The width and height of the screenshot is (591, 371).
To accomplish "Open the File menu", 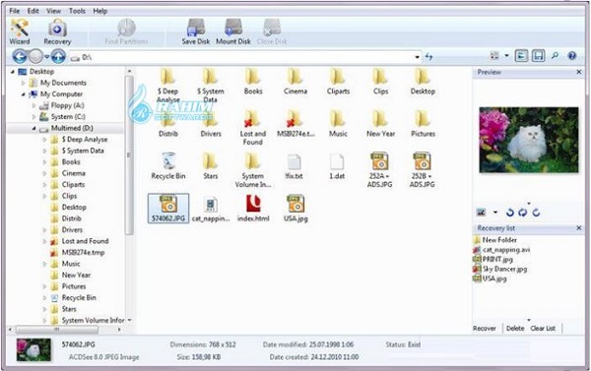I will (x=15, y=11).
